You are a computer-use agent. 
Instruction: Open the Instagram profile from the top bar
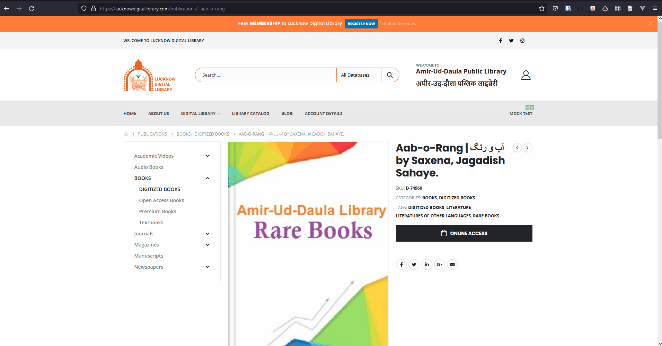click(x=522, y=41)
